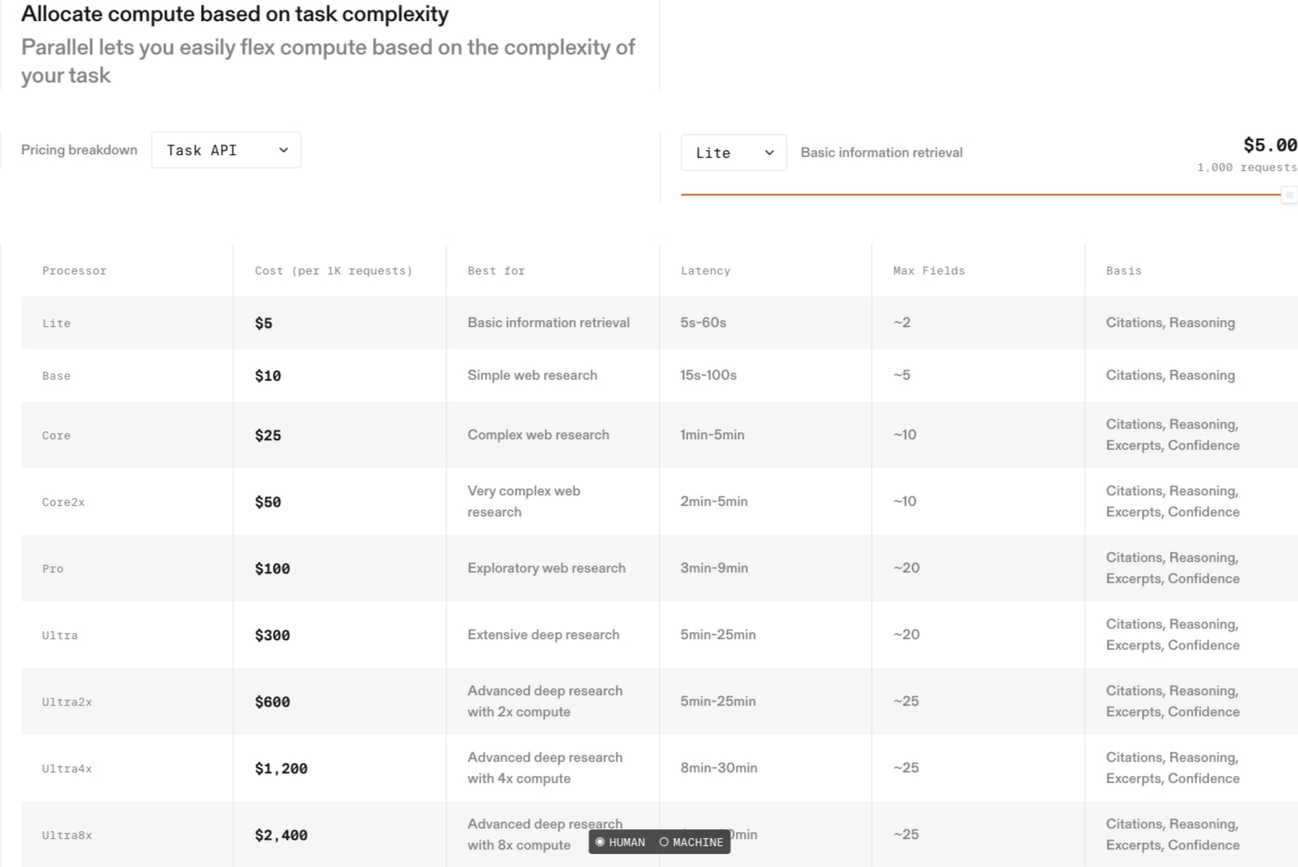Click the ~2 max fields cell
Screen dimensions: 1298x867
(x=902, y=323)
